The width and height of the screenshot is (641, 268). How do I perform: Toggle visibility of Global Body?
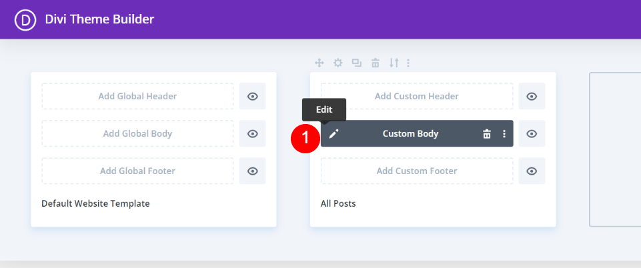pyautogui.click(x=253, y=133)
